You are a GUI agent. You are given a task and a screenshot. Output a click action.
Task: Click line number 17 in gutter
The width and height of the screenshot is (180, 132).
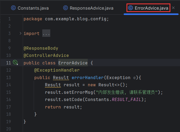click(x=9, y=107)
